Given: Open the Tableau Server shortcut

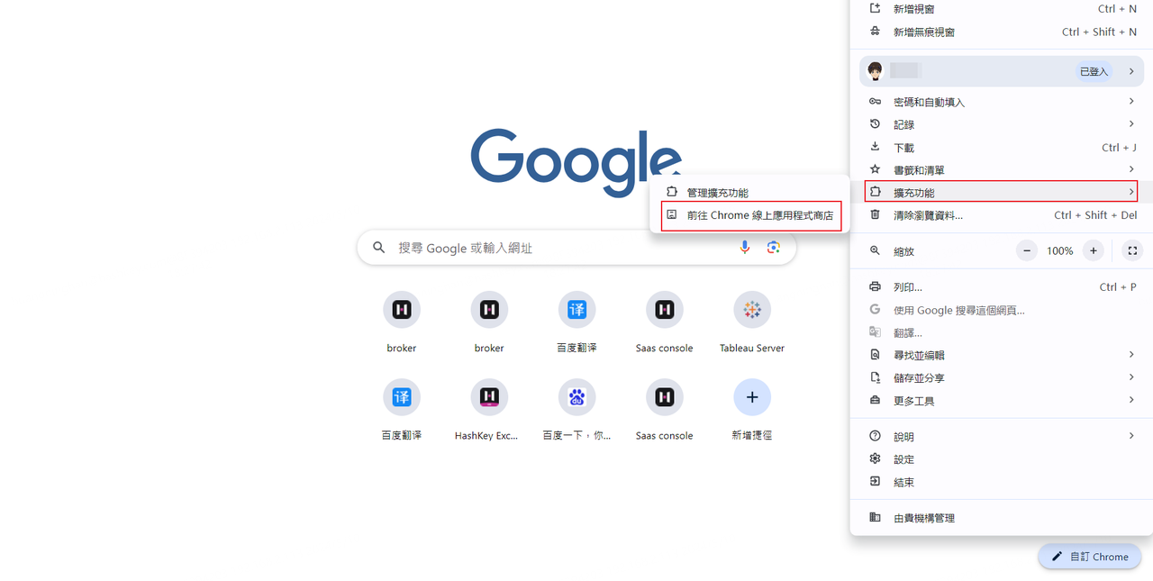Looking at the screenshot, I should pyautogui.click(x=751, y=311).
